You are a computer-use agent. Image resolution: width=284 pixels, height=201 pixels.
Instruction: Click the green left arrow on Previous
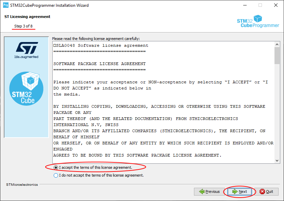pos(202,192)
